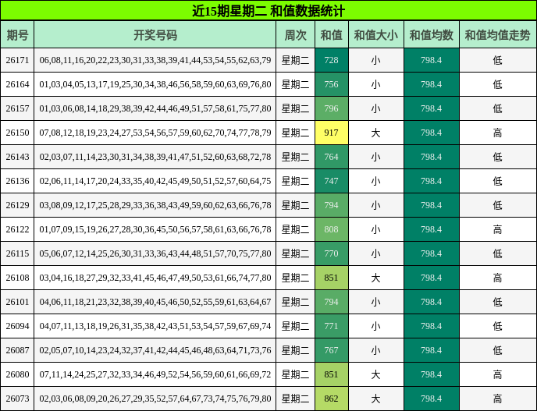Screen dimensions: 537x411
Task: Select issue number 26101
Action: tap(17, 302)
